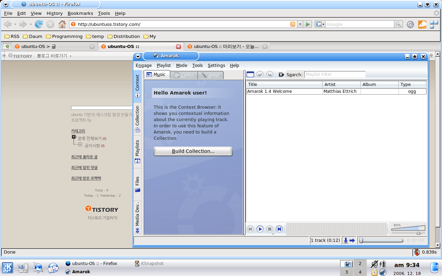Open Google search engine dropdown
Screen dimensions: 442x276
(320, 24)
